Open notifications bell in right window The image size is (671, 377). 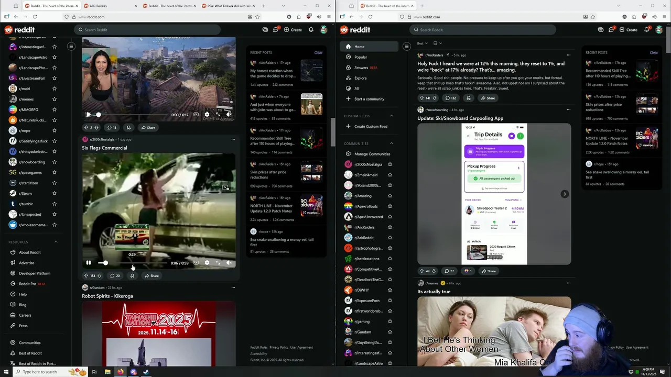pyautogui.click(x=646, y=30)
